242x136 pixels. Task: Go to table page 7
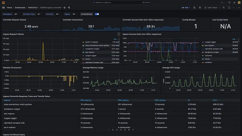click(133, 130)
